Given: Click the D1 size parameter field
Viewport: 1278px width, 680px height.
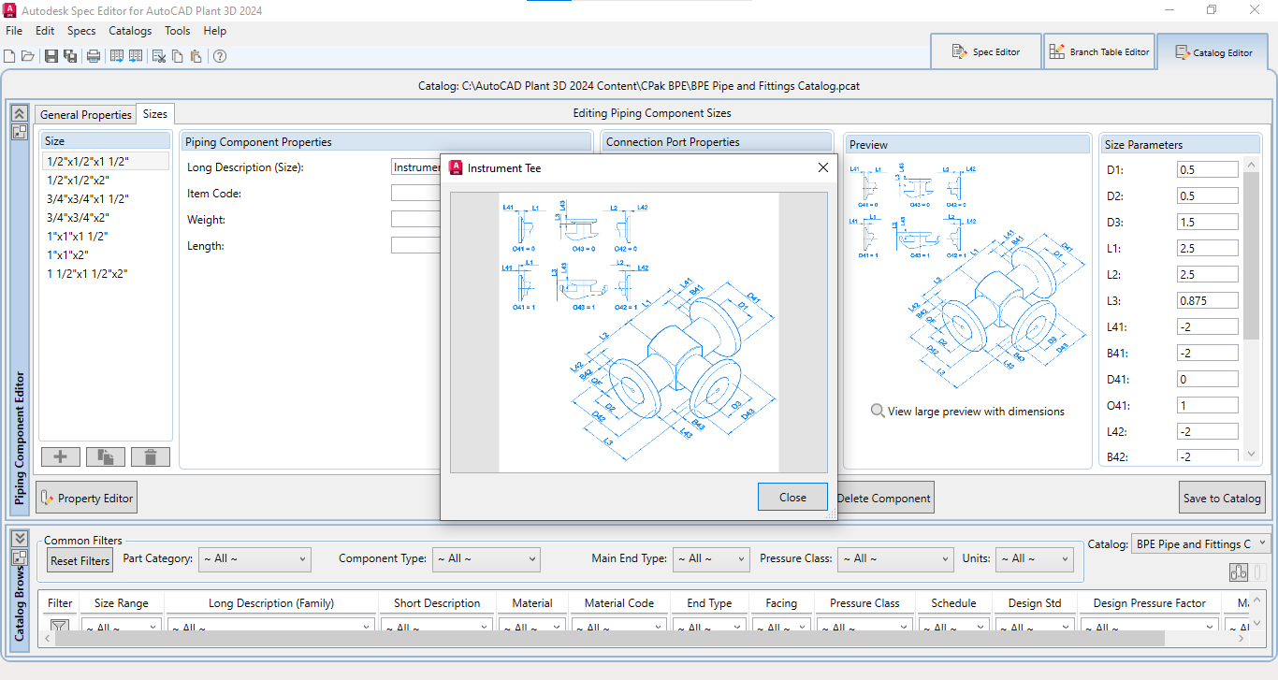Looking at the screenshot, I should [x=1208, y=170].
